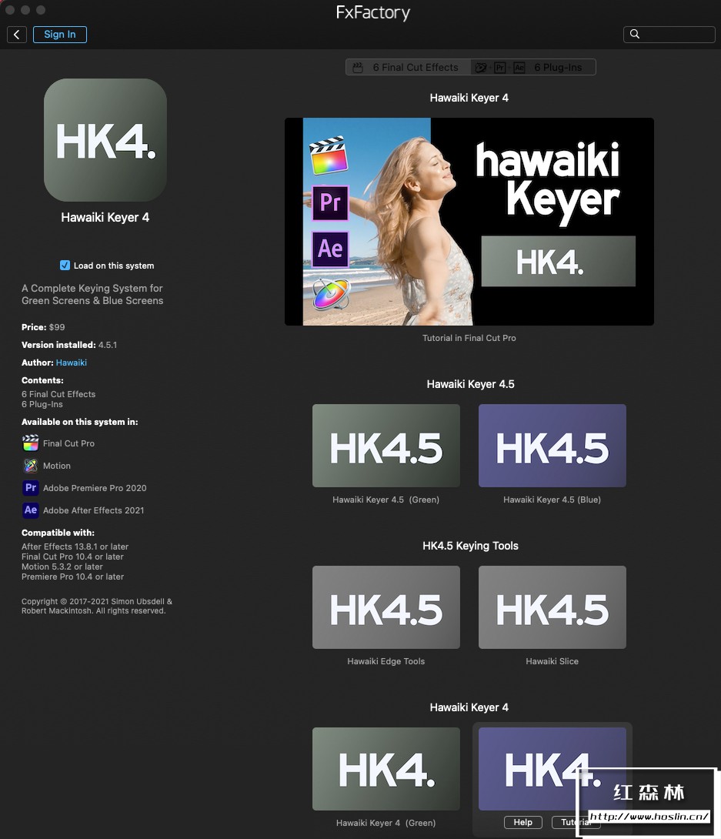The image size is (721, 839).
Task: Toggle Load on this system checkbox
Action: tap(65, 266)
